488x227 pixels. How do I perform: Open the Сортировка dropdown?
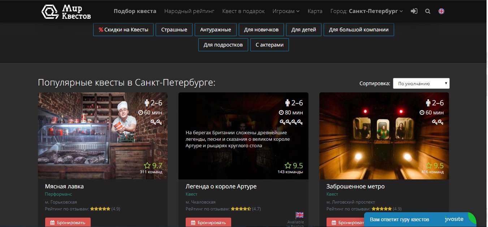(x=421, y=83)
